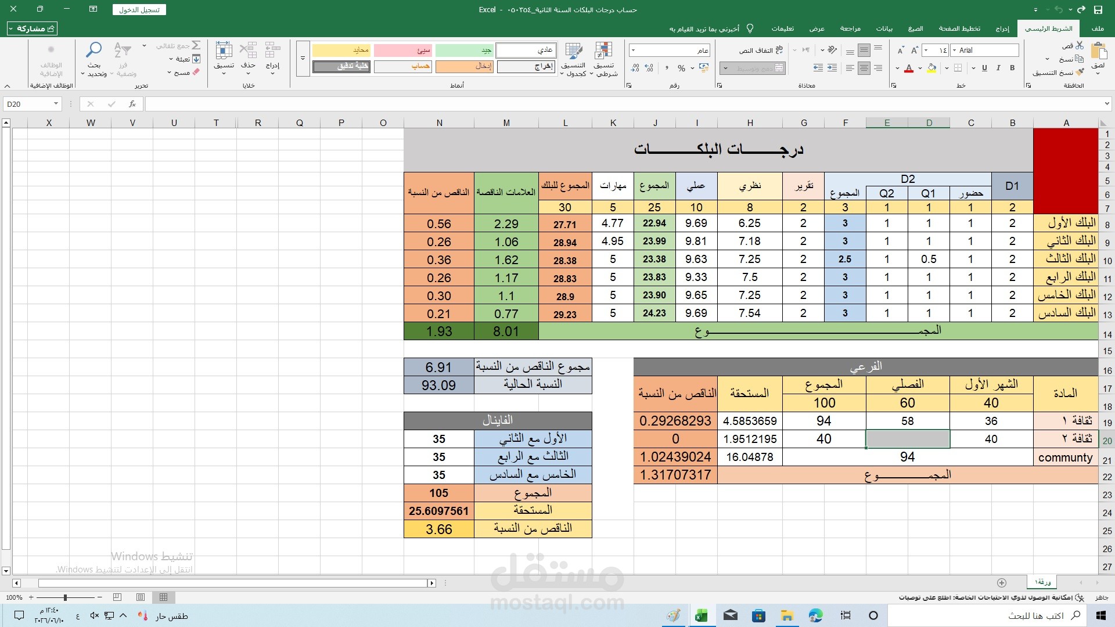The width and height of the screenshot is (1115, 627).
Task: Open the Formulas (الصيغ) tab
Action: point(916,28)
